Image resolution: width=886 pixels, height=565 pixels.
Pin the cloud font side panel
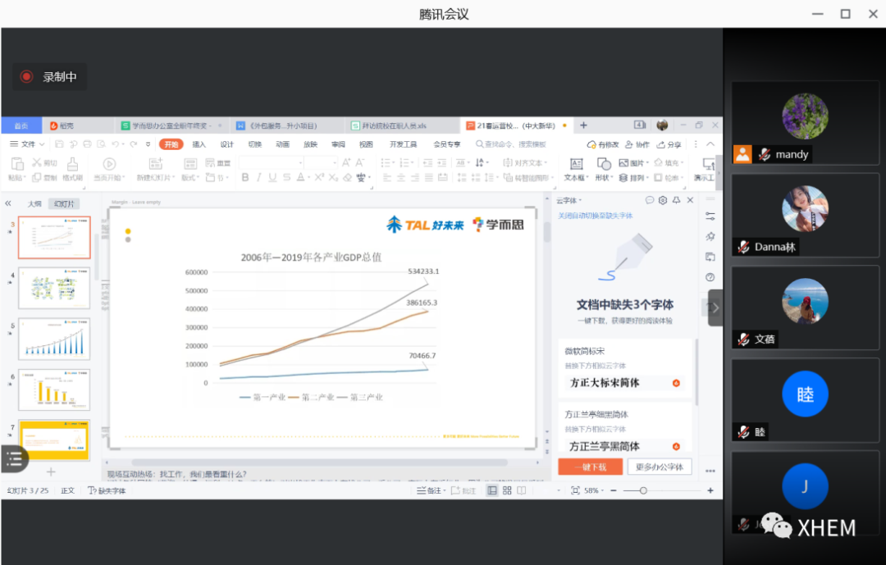676,200
